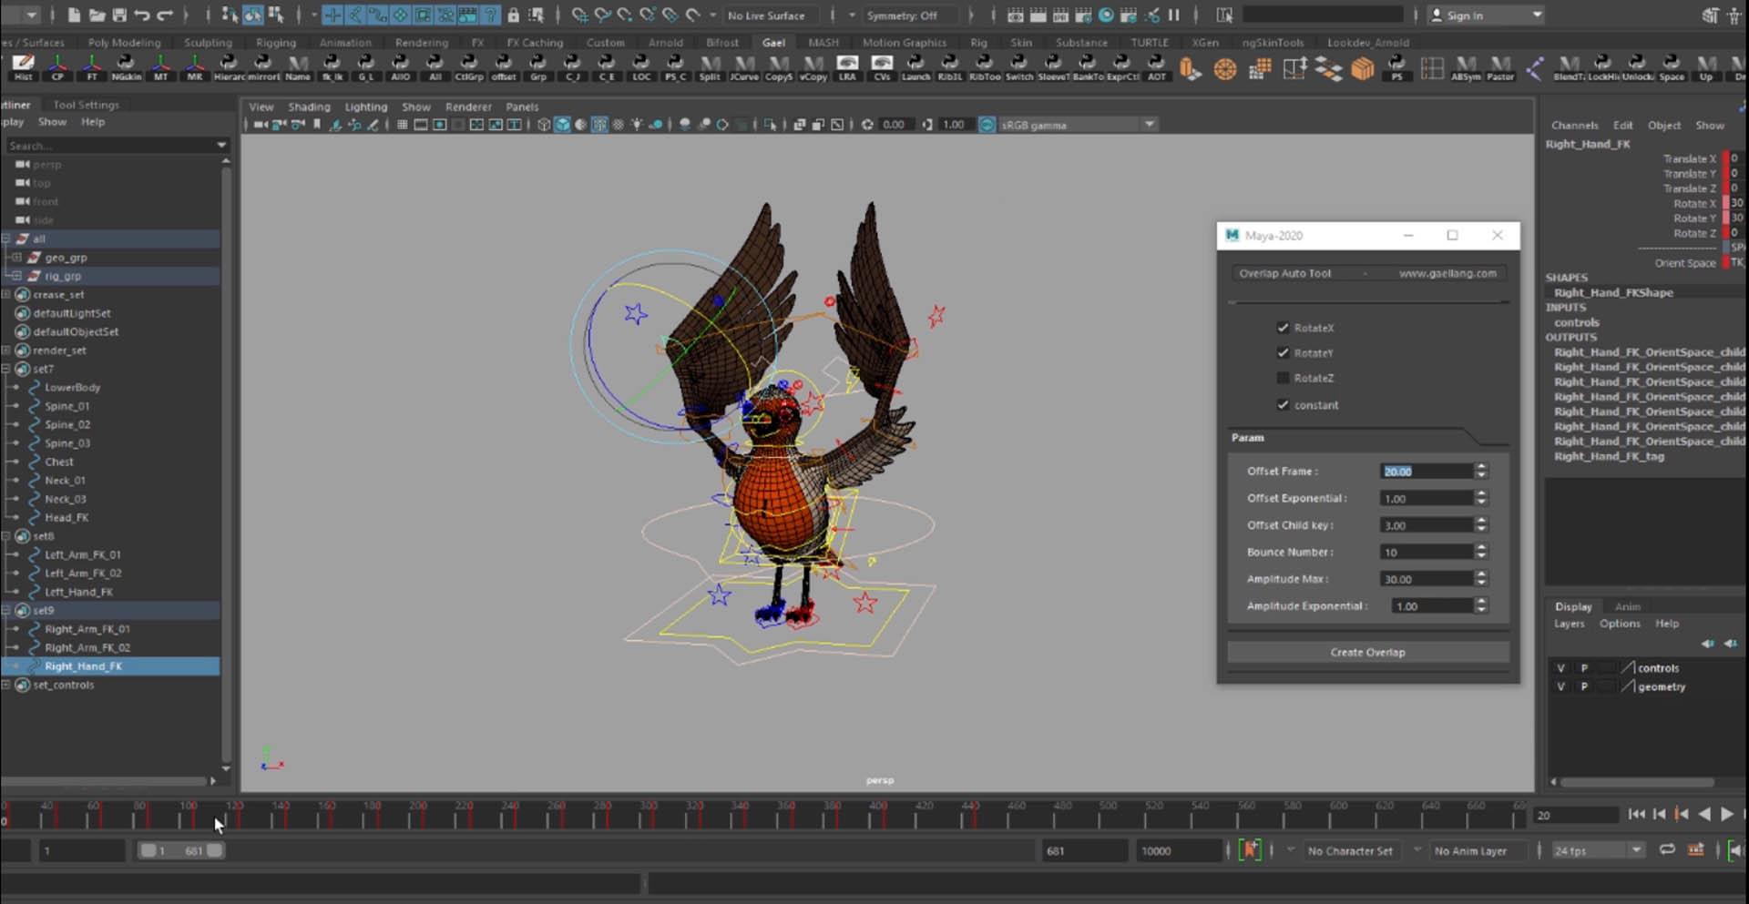Open the viewport Shading menu
The height and width of the screenshot is (904, 1749).
pyautogui.click(x=309, y=107)
